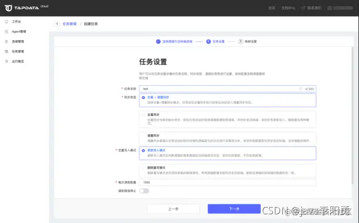Open 联系我们 in the top navigation

311,8
